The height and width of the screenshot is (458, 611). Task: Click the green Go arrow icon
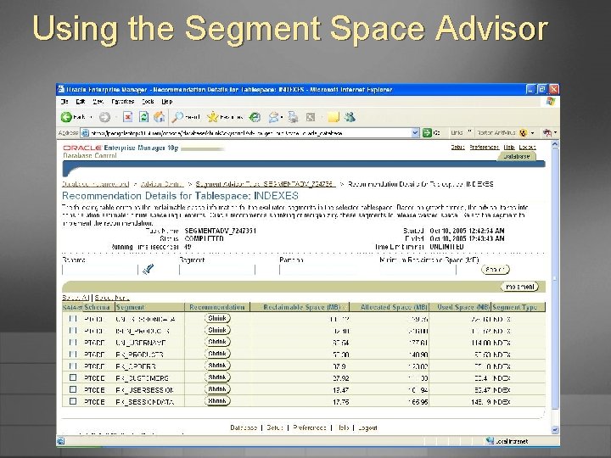click(427, 133)
